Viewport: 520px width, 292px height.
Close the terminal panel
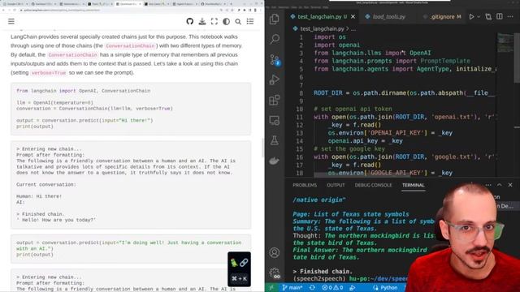(x=510, y=185)
